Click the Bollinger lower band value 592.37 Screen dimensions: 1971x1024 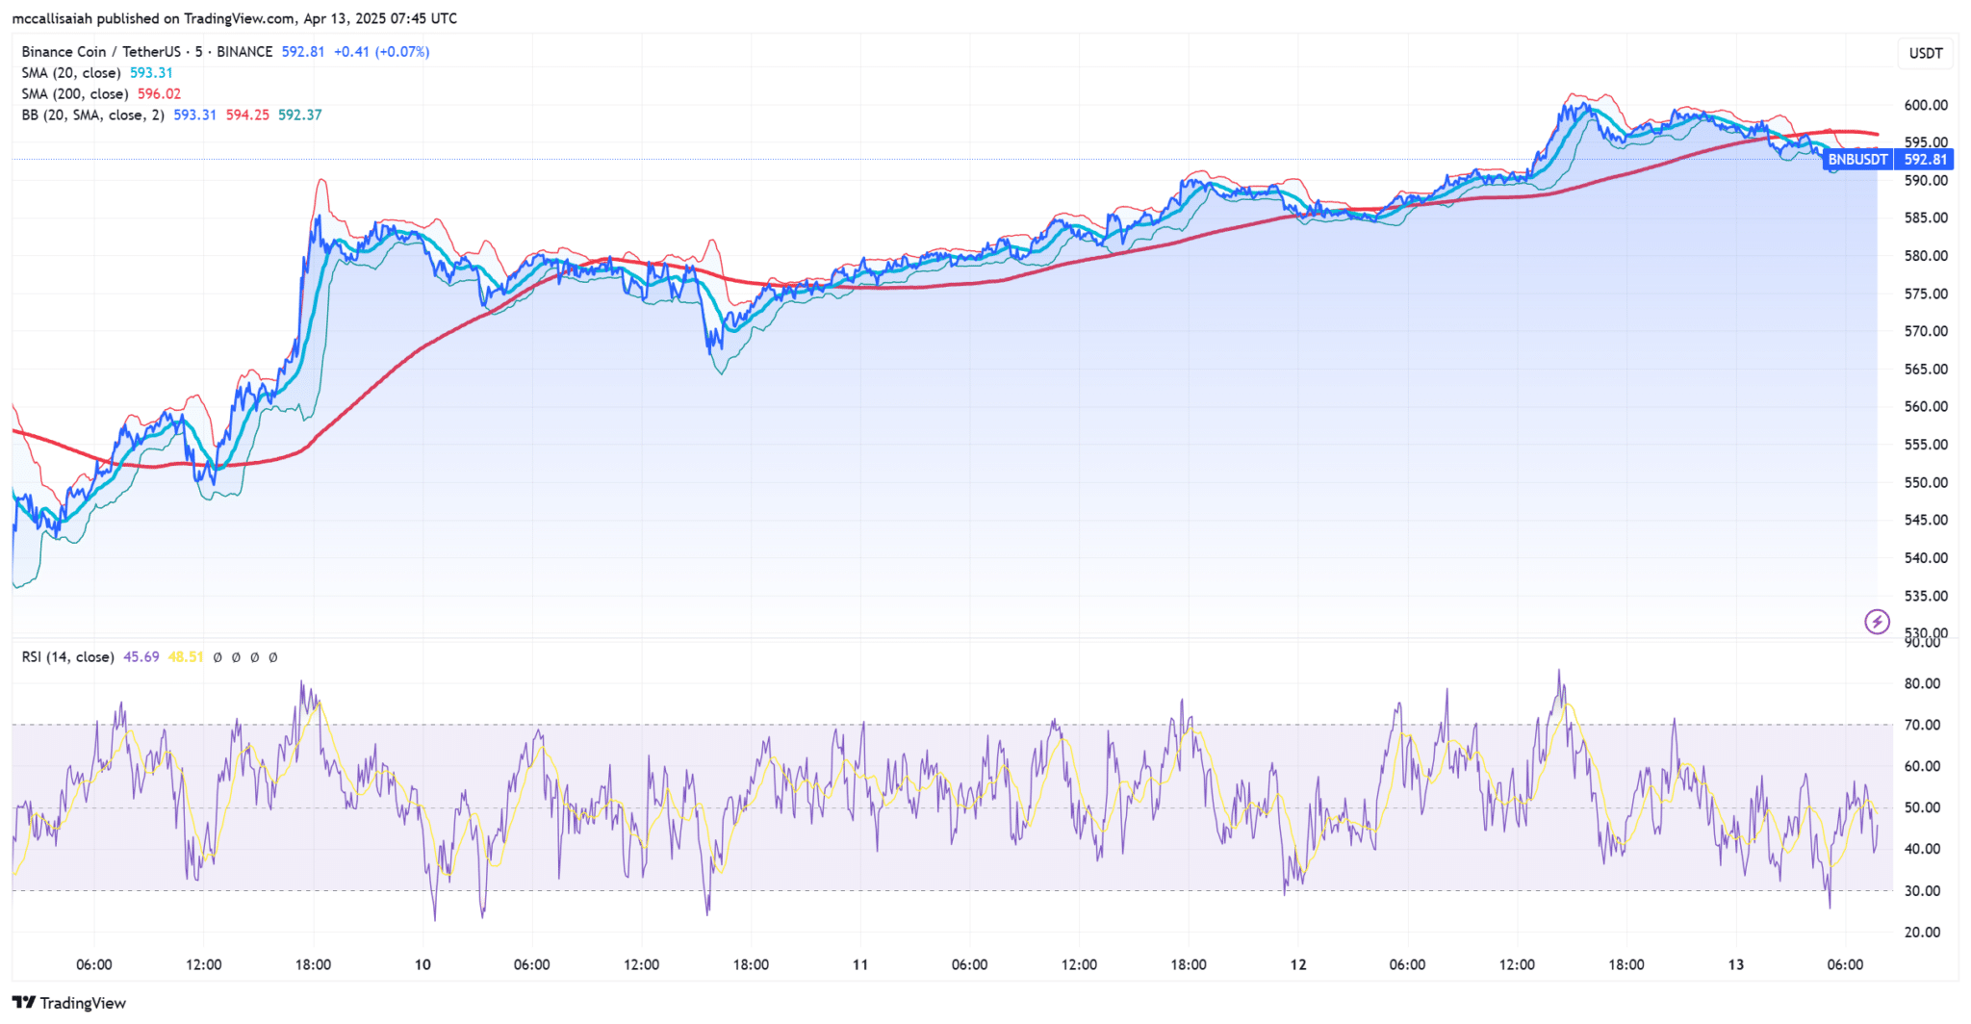click(299, 115)
